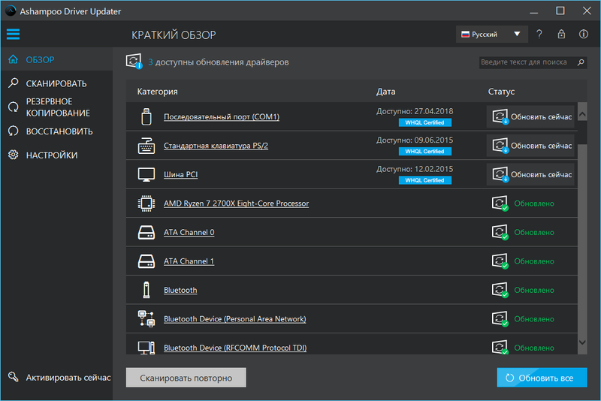Open the info circle icon
Screen dimensions: 601x401
pos(584,35)
